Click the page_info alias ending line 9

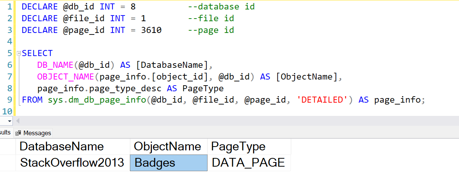[397, 100]
